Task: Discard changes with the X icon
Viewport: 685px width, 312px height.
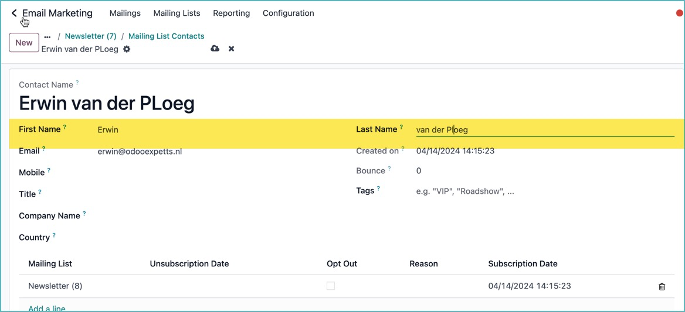Action: [x=232, y=49]
